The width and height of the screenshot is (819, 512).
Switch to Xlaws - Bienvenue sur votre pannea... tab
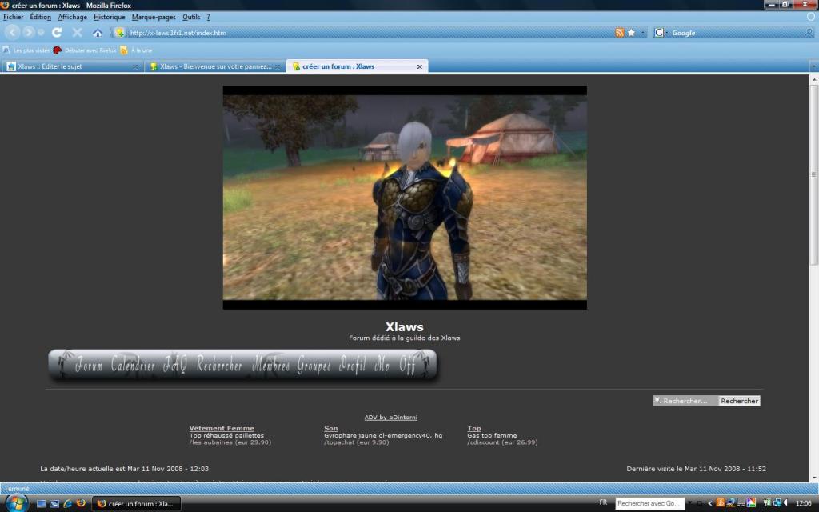[215, 66]
